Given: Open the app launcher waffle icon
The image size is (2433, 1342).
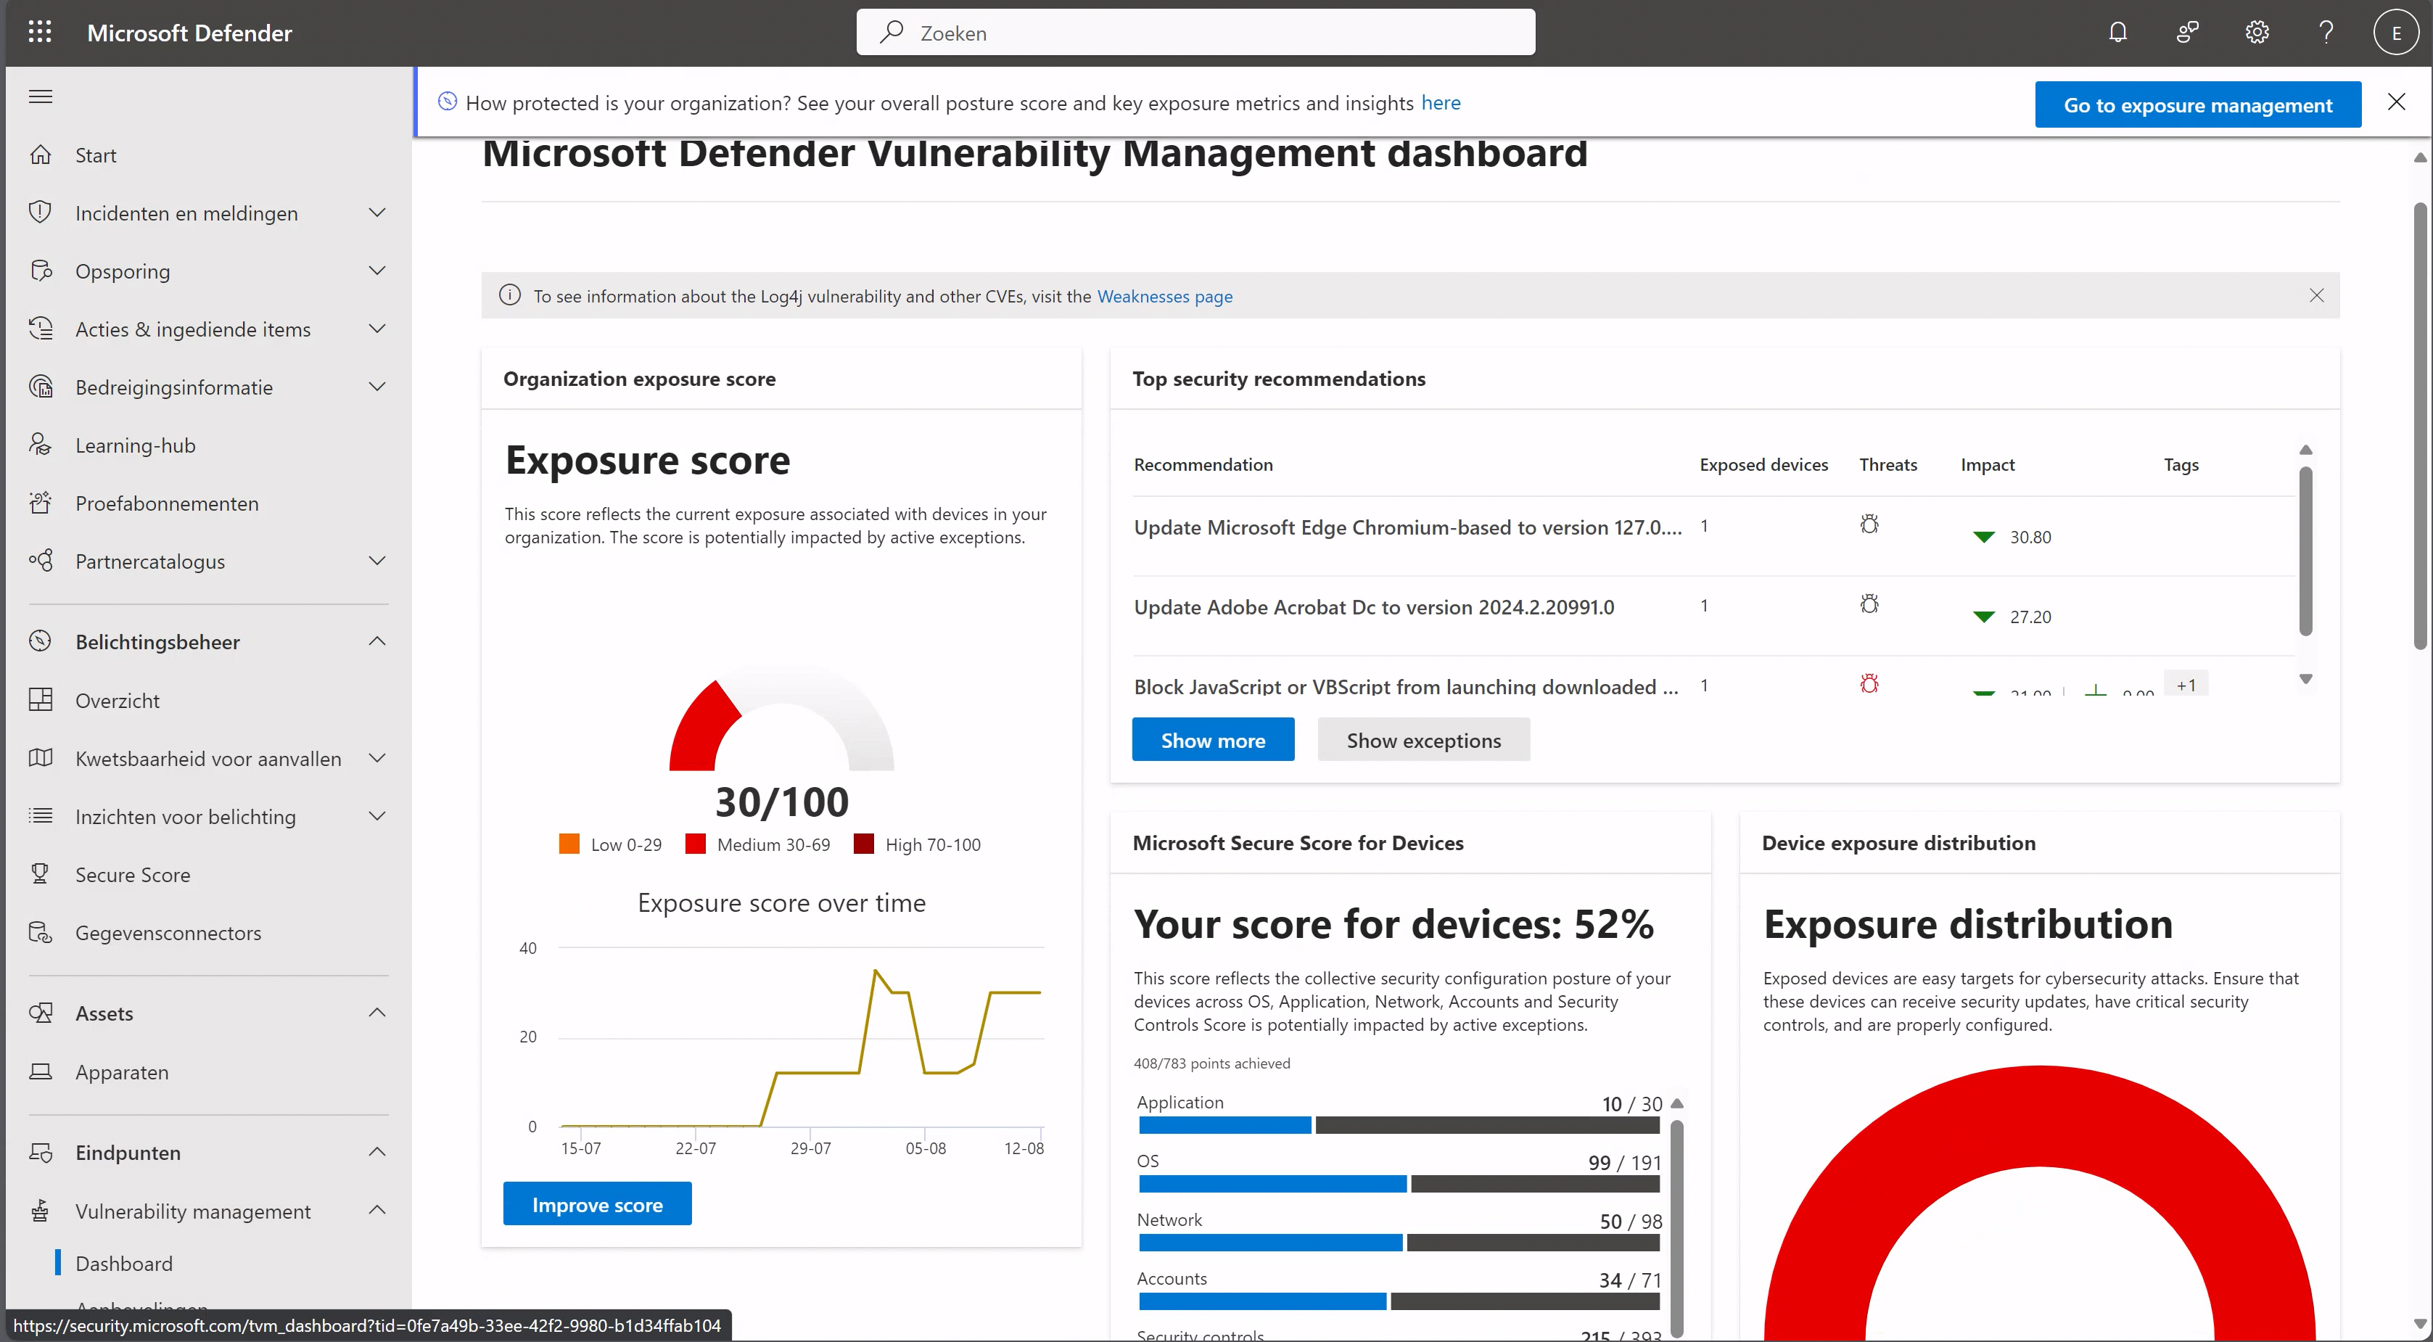Looking at the screenshot, I should (x=40, y=32).
